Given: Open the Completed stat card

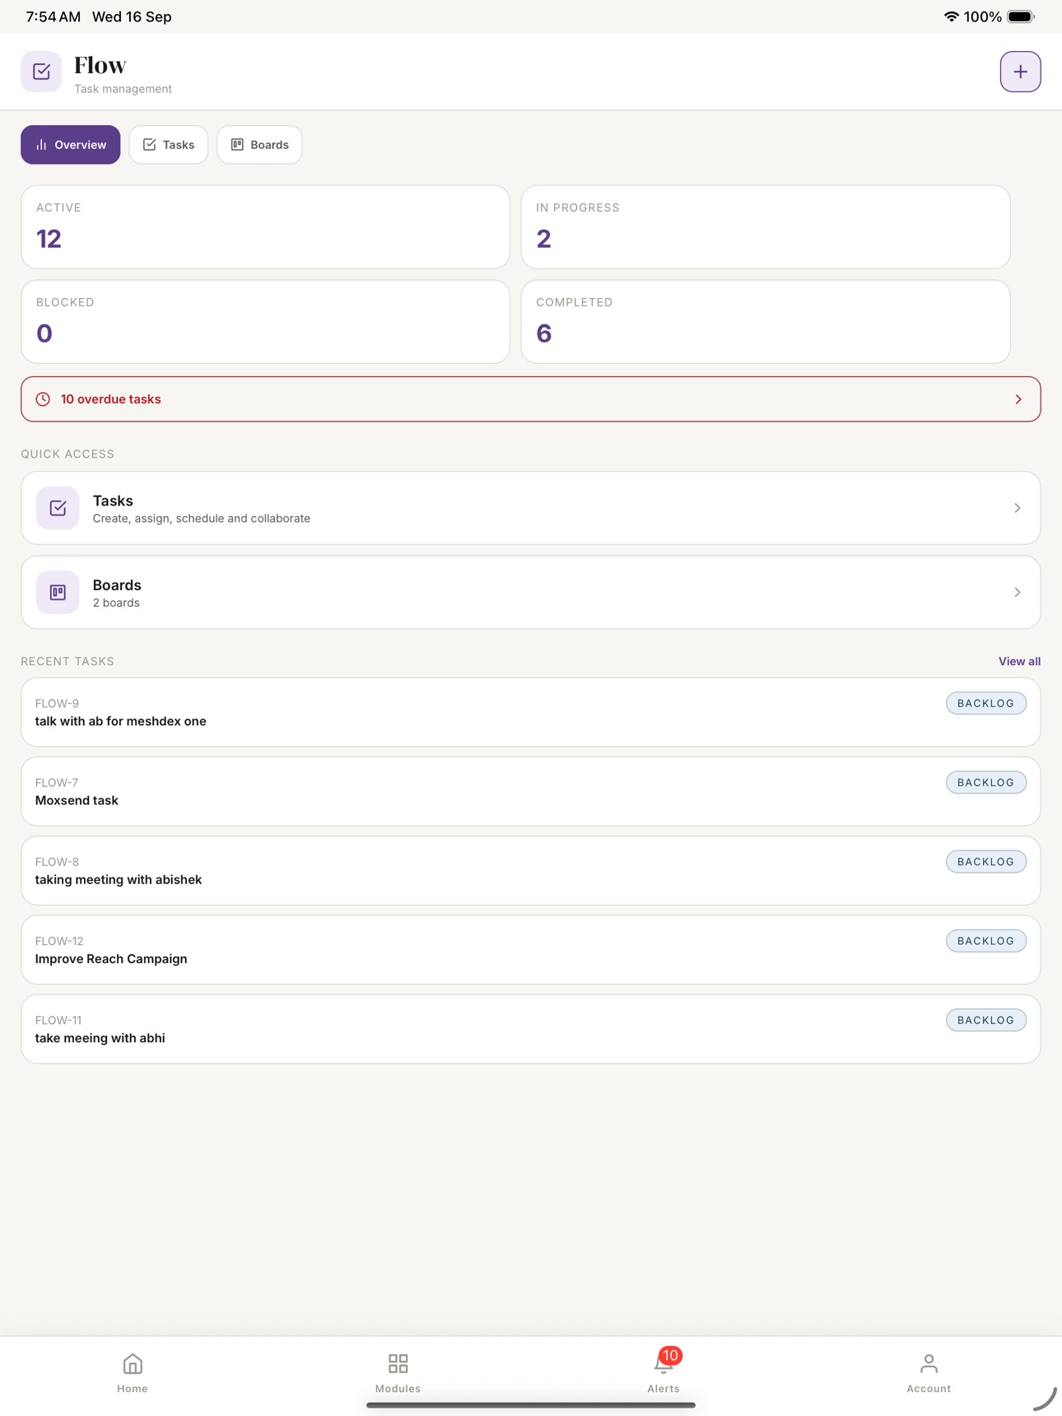Looking at the screenshot, I should click(766, 322).
